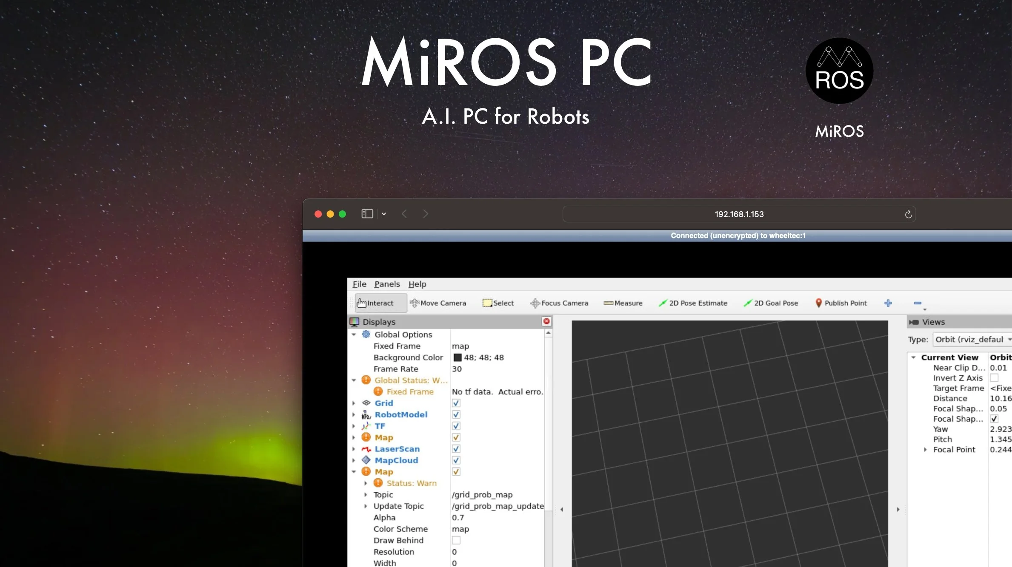Click the blue plus add-tool icon
This screenshot has height=567, width=1012.
point(888,303)
